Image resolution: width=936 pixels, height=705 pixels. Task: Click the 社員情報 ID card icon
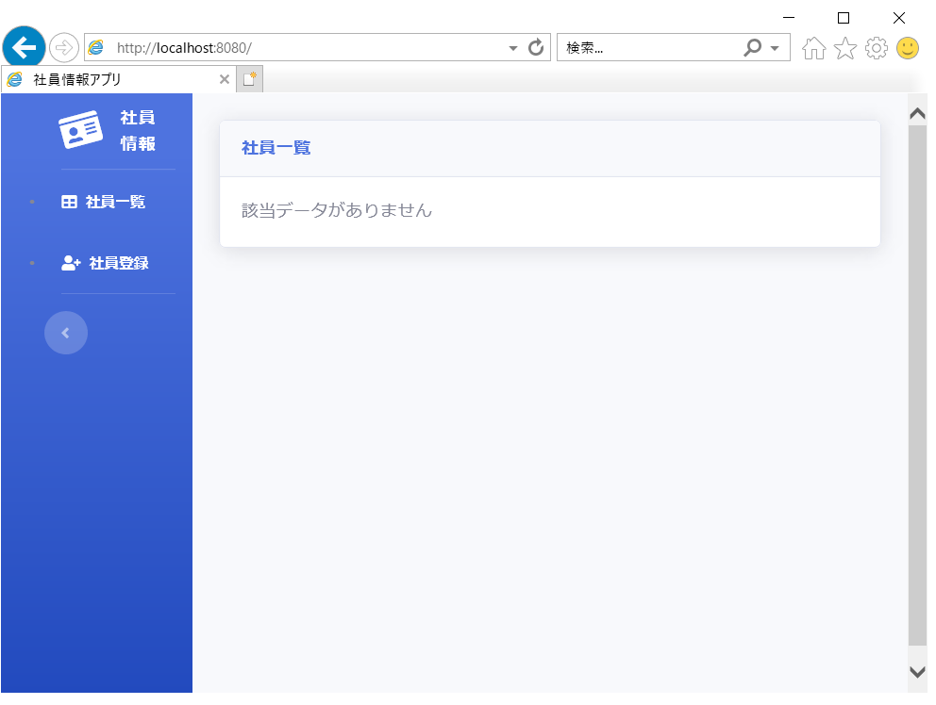(x=80, y=130)
